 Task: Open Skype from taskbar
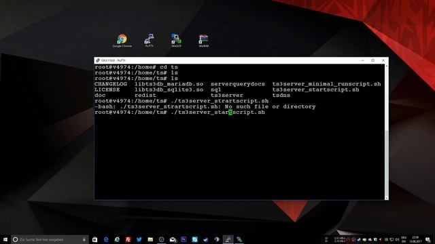(195, 239)
